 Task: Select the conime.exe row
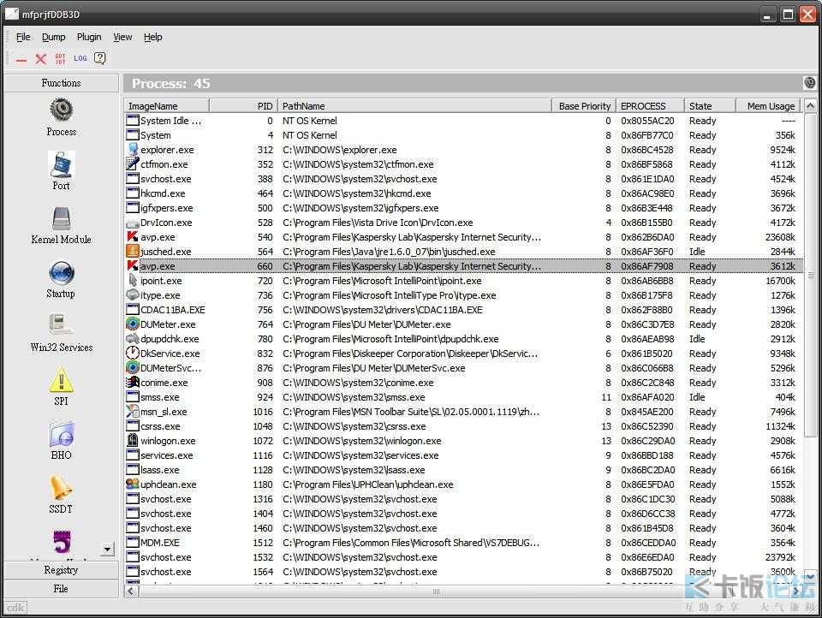(x=463, y=383)
